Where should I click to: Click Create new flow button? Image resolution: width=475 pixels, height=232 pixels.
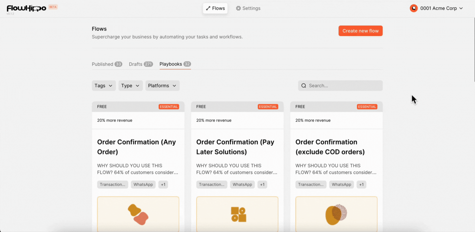coord(360,31)
